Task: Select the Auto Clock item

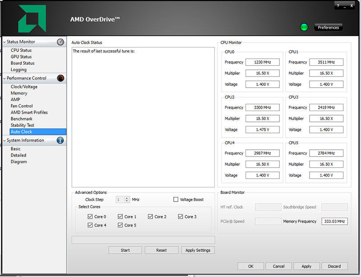Action: pyautogui.click(x=38, y=132)
